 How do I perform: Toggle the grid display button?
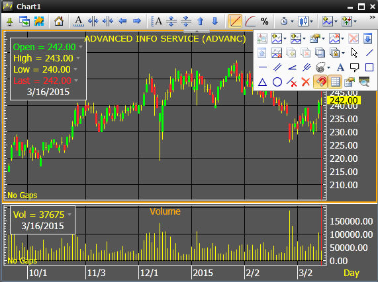[x=335, y=82]
